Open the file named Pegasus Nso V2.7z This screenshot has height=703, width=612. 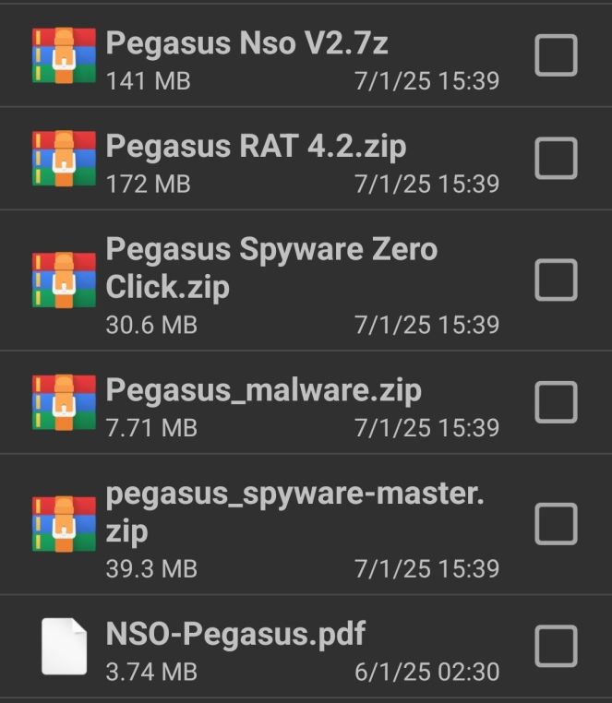point(240,42)
